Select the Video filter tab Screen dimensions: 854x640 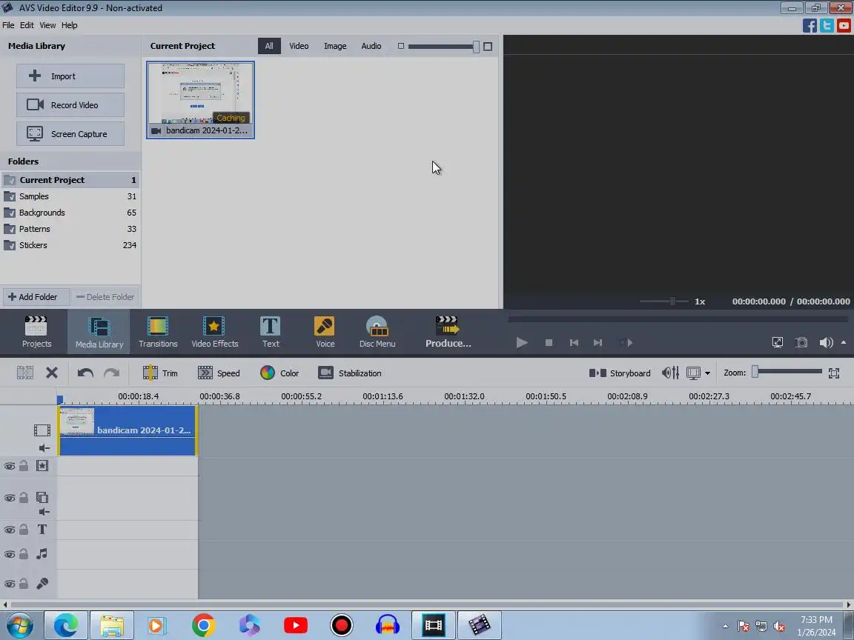[x=299, y=46]
